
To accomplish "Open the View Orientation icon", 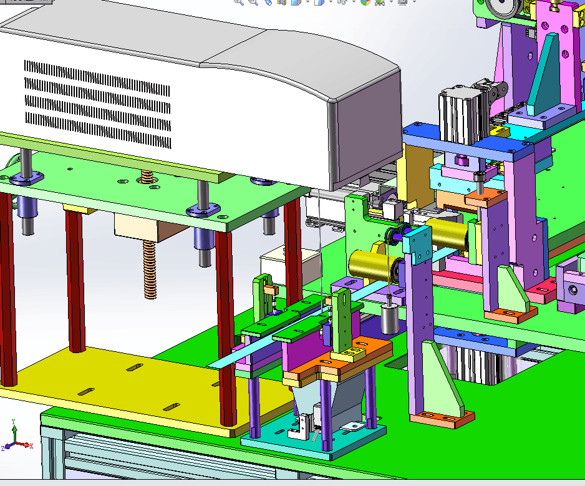I will (296, 2).
